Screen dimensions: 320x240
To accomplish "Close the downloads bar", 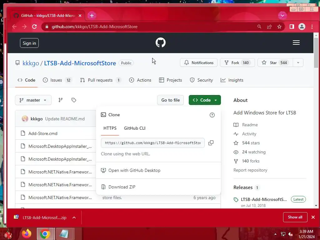I will pos(313,217).
